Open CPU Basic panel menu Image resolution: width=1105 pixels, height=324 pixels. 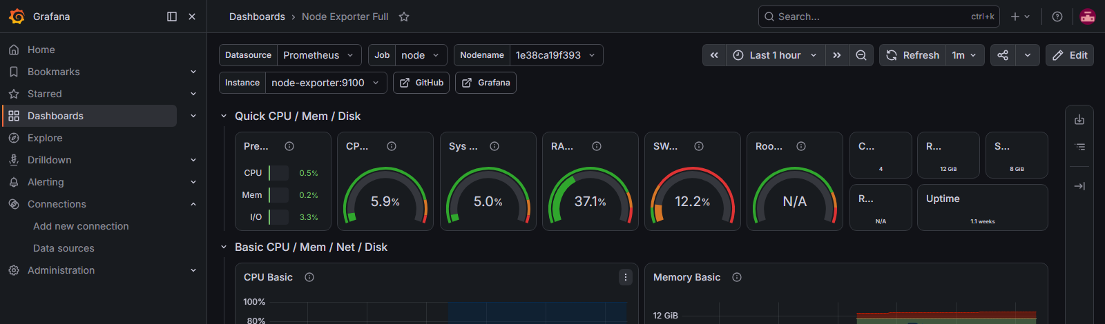click(x=626, y=277)
